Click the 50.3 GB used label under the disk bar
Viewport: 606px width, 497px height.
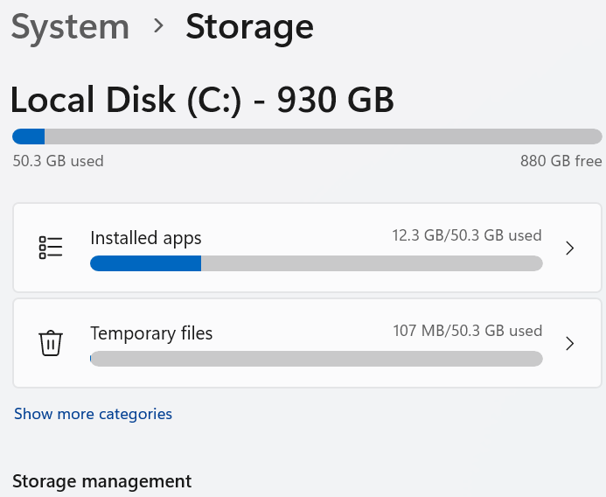(x=58, y=161)
